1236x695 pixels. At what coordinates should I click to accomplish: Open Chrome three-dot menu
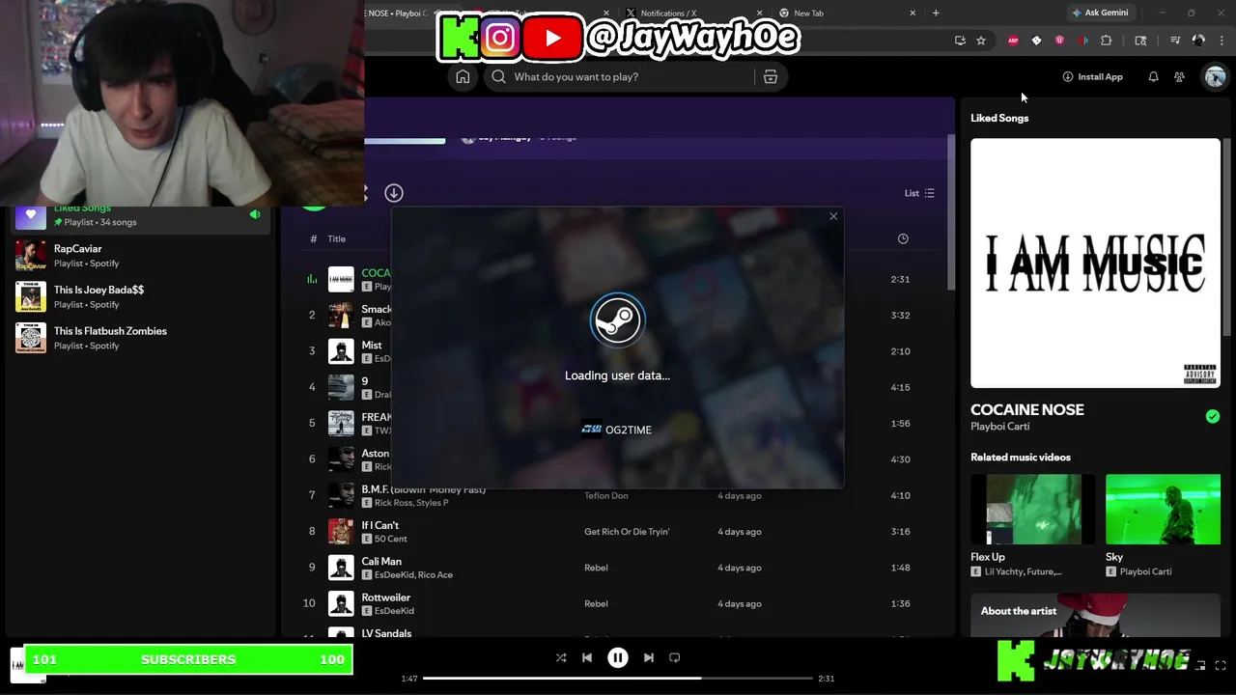click(1222, 41)
